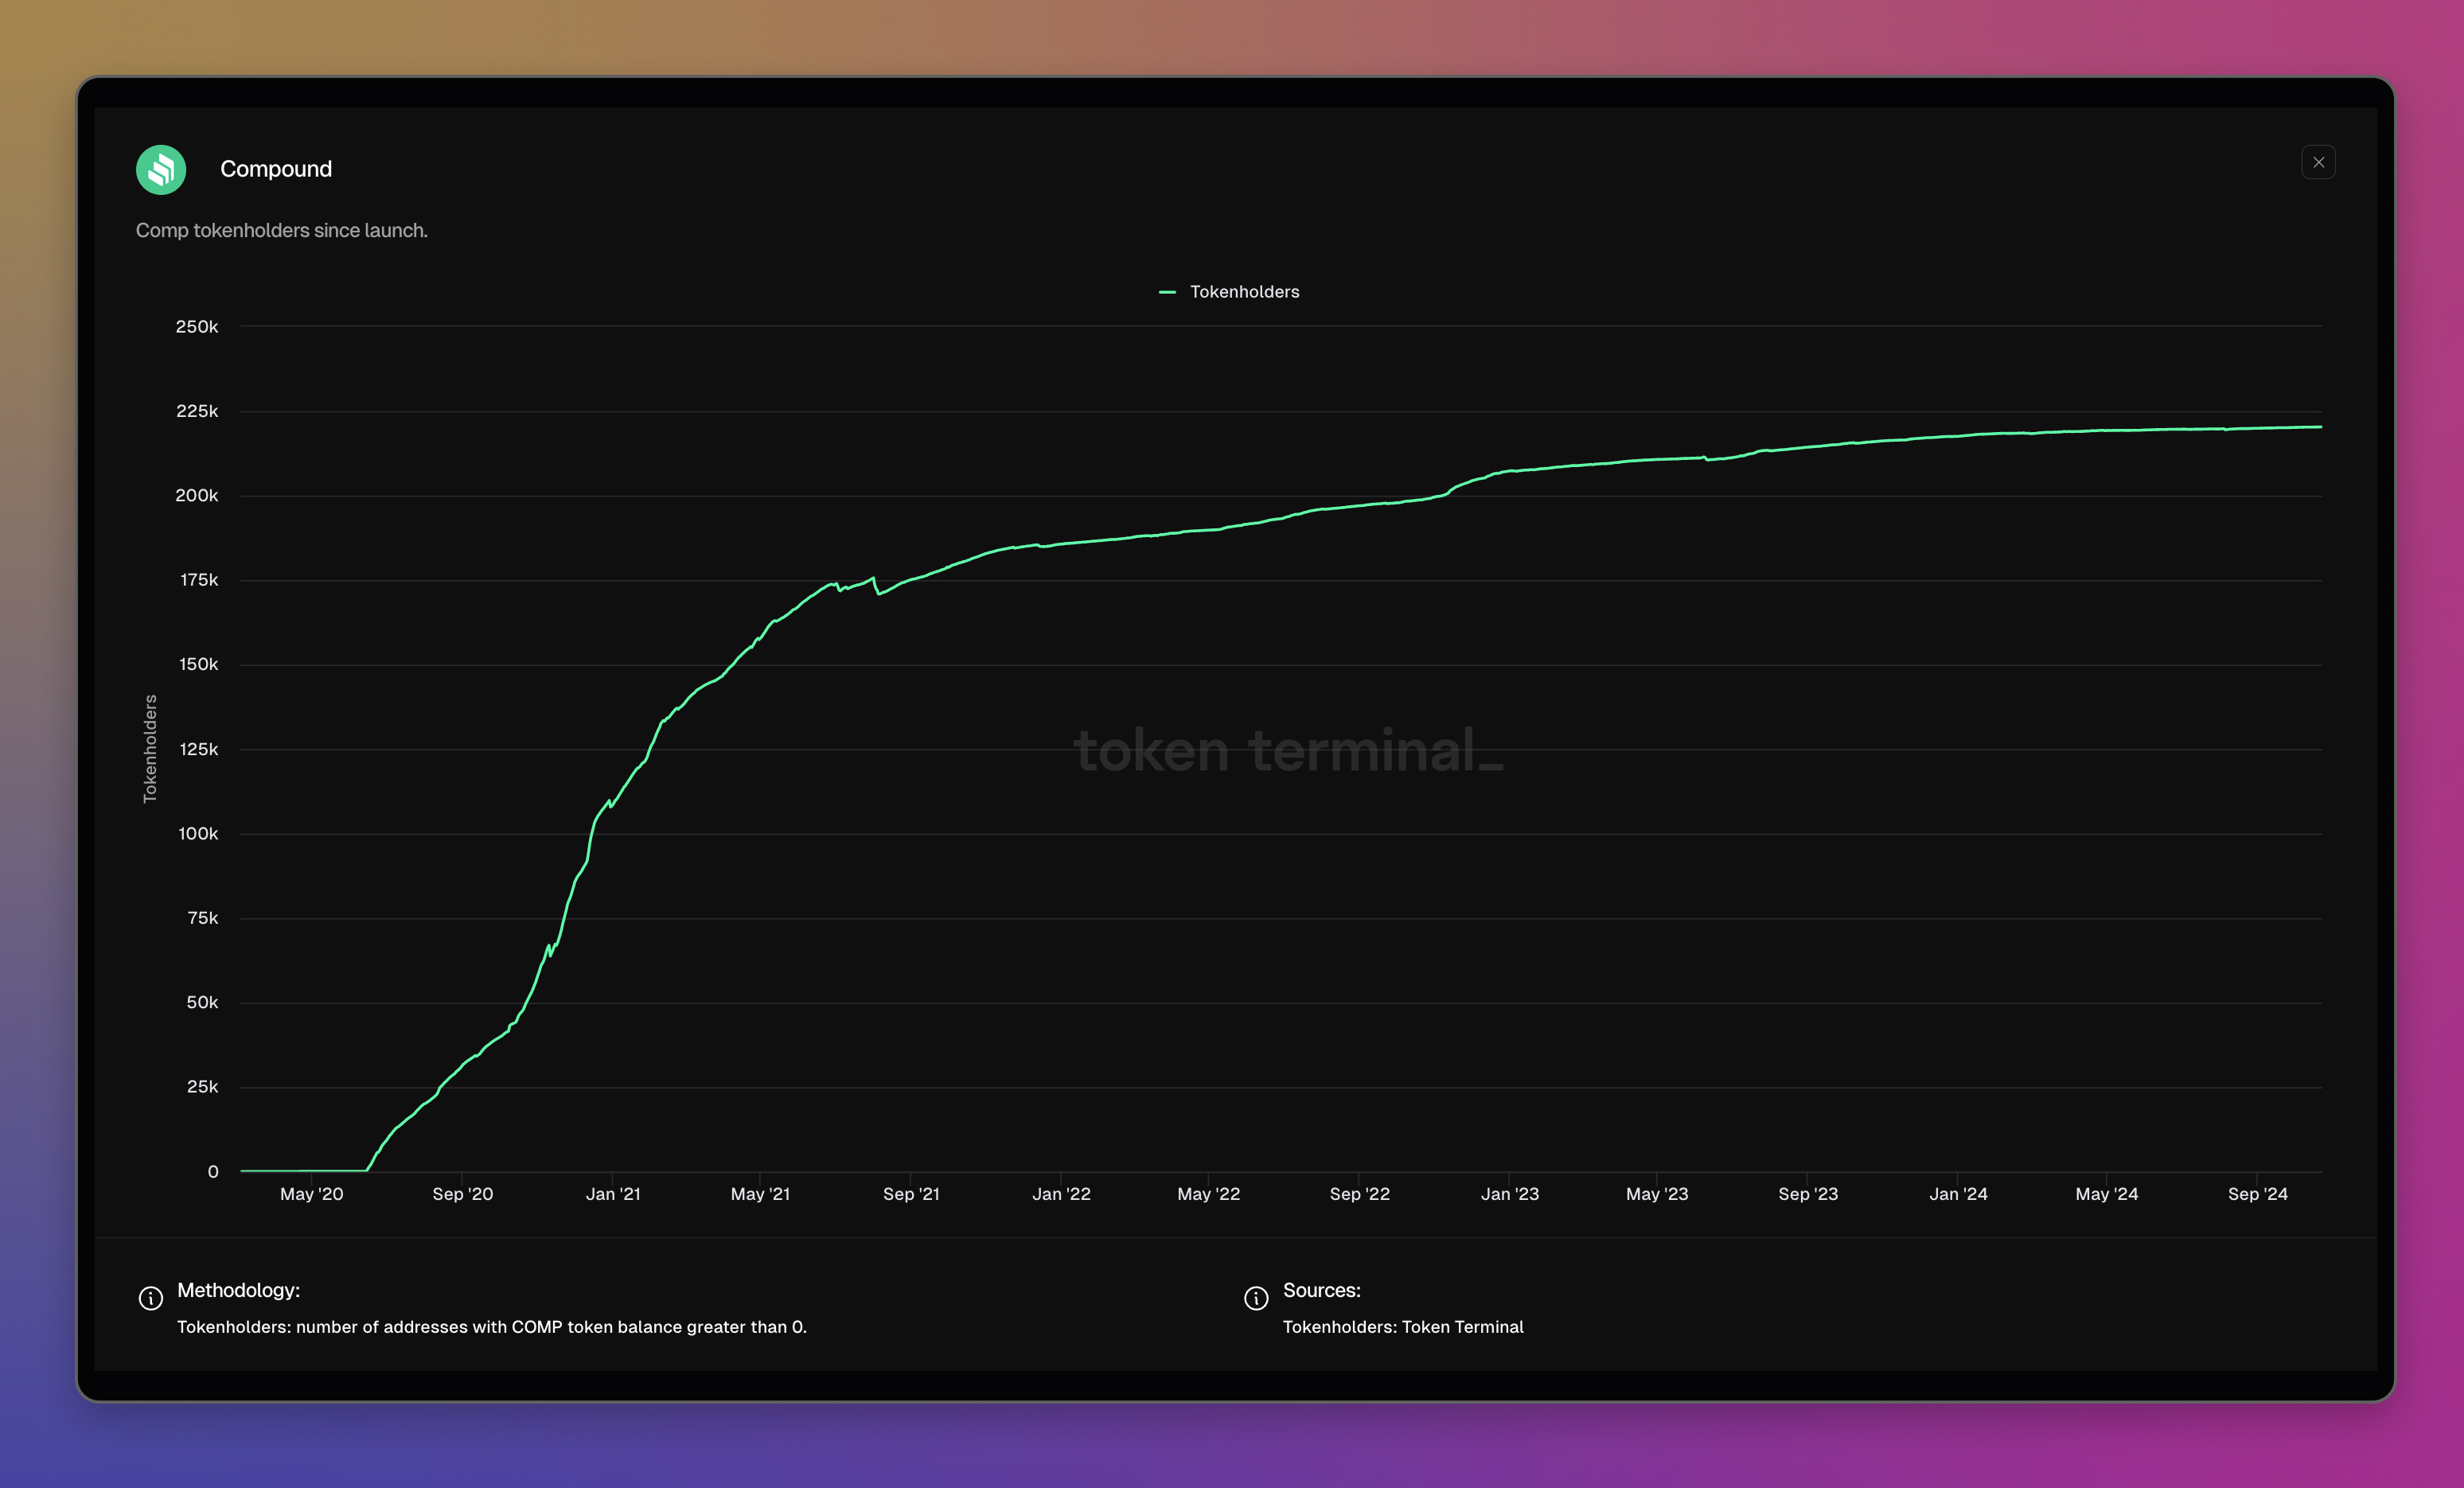Click the 250k y-axis label
The image size is (2464, 1488).
click(197, 327)
